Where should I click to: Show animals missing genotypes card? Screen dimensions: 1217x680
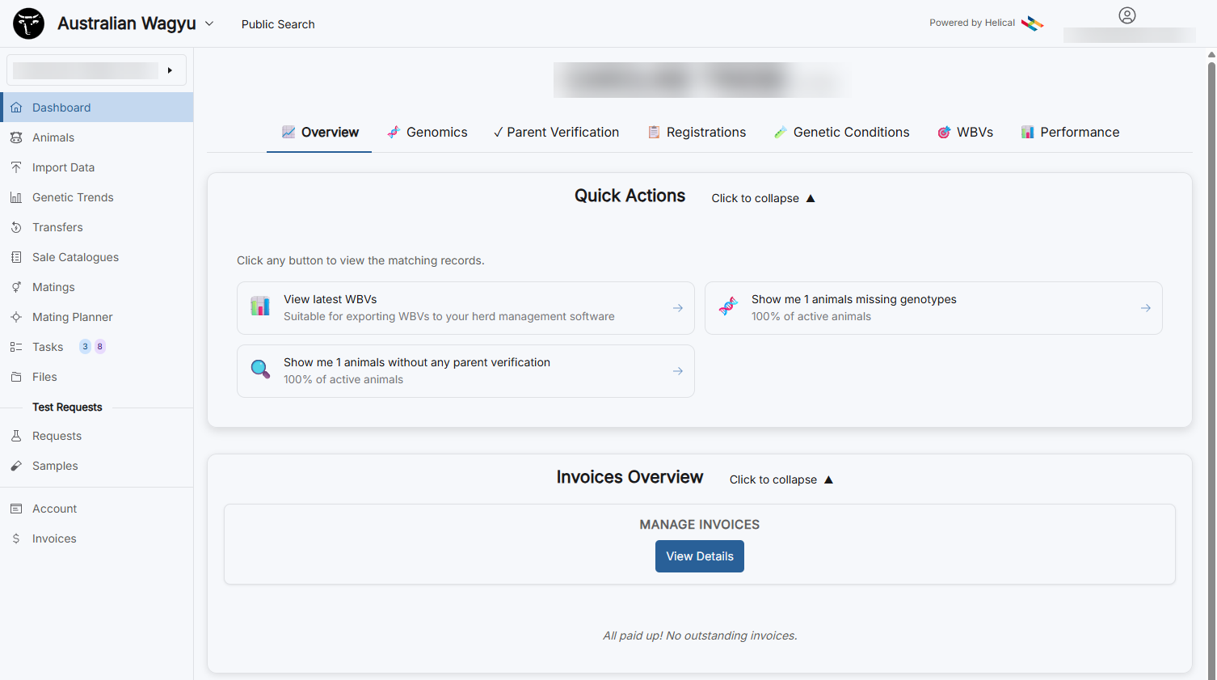coord(933,308)
